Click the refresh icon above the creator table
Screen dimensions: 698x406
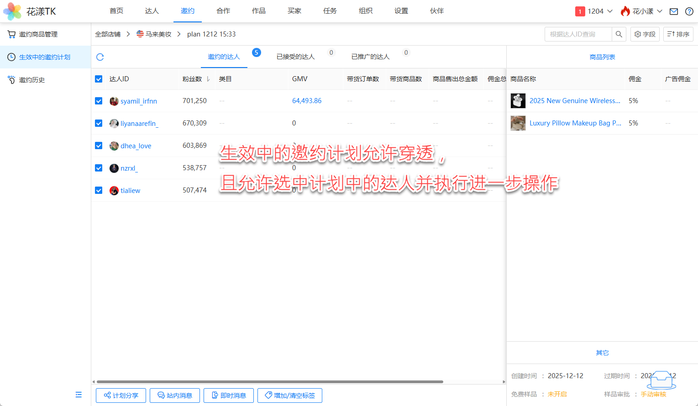click(x=100, y=57)
